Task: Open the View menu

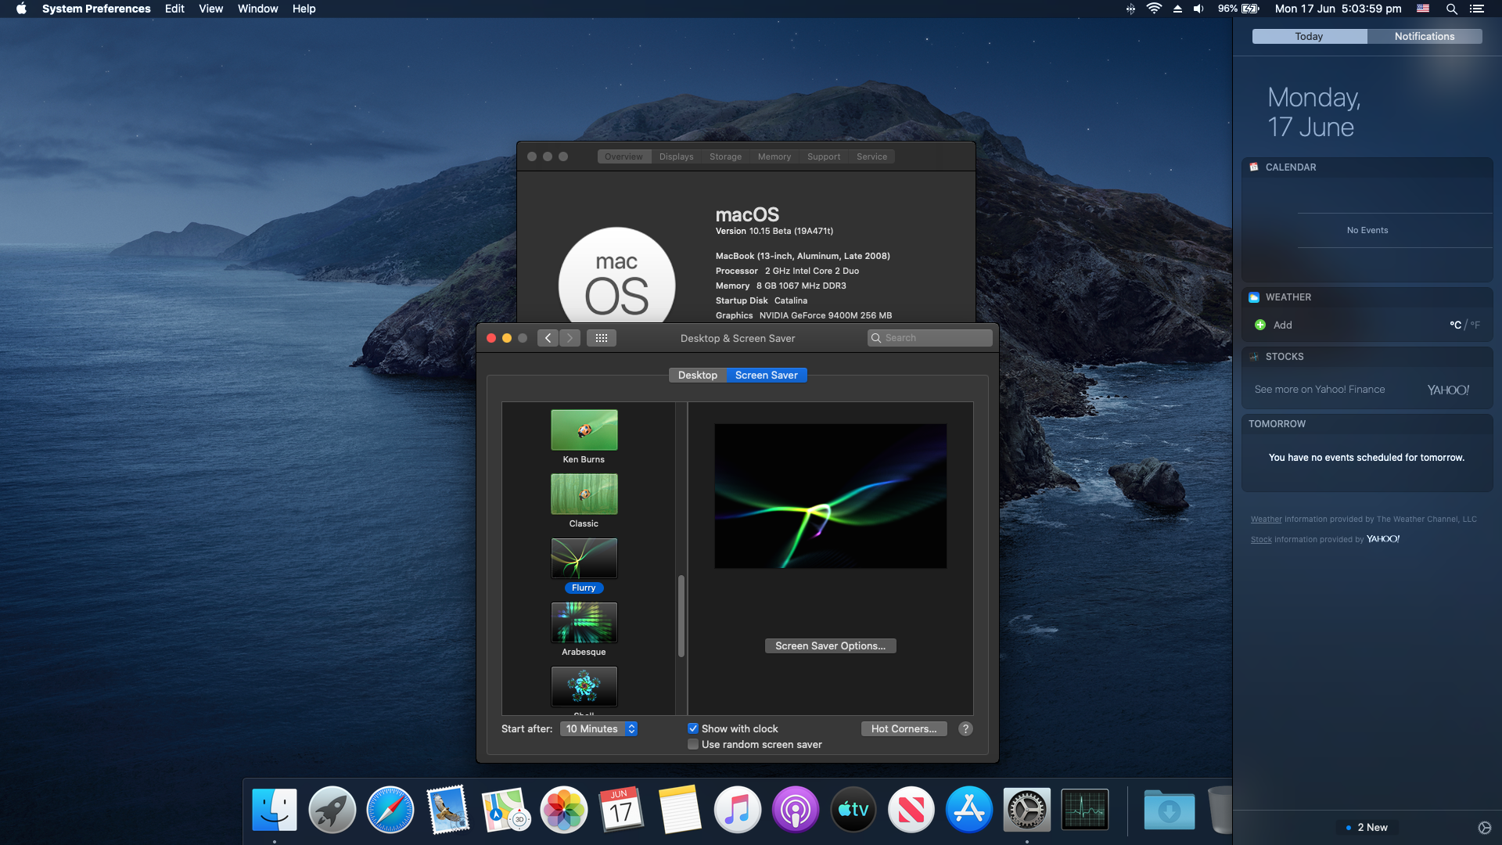Action: [x=210, y=9]
